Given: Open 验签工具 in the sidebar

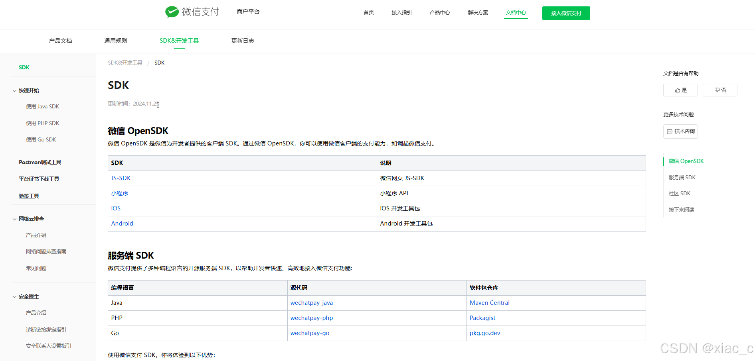Looking at the screenshot, I should coord(29,196).
